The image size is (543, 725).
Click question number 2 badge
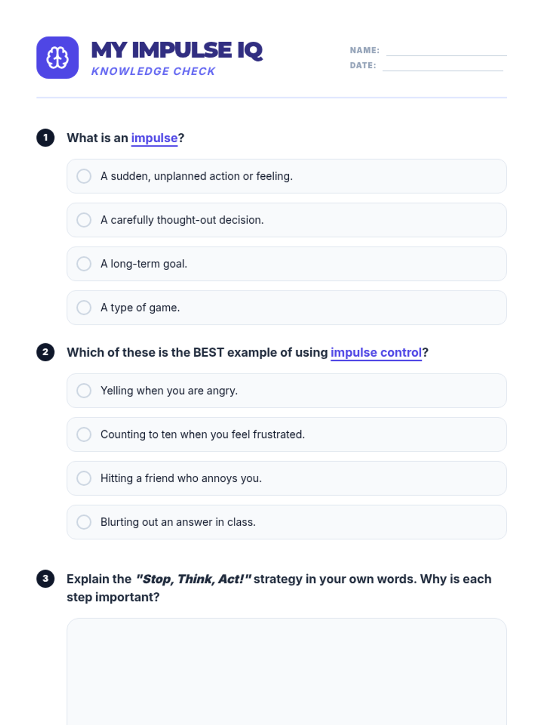pyautogui.click(x=45, y=352)
